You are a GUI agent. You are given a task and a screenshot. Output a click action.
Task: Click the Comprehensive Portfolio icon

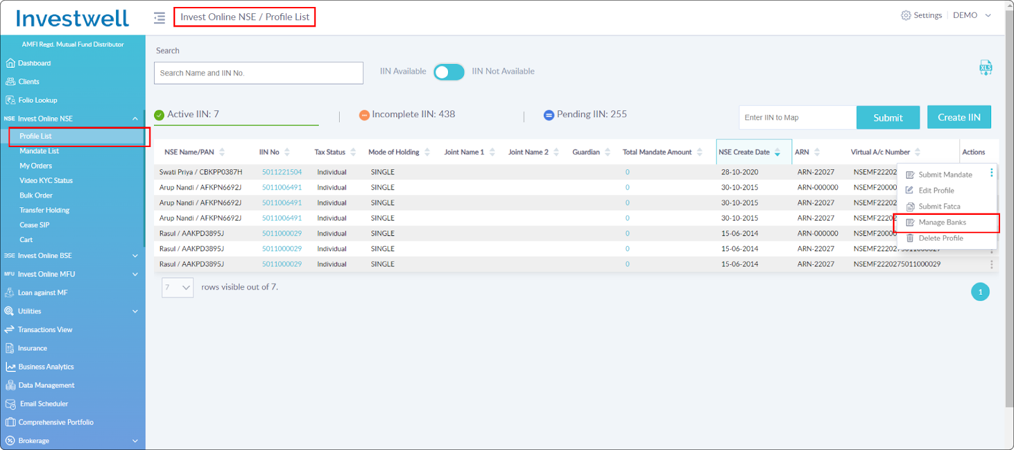10,422
